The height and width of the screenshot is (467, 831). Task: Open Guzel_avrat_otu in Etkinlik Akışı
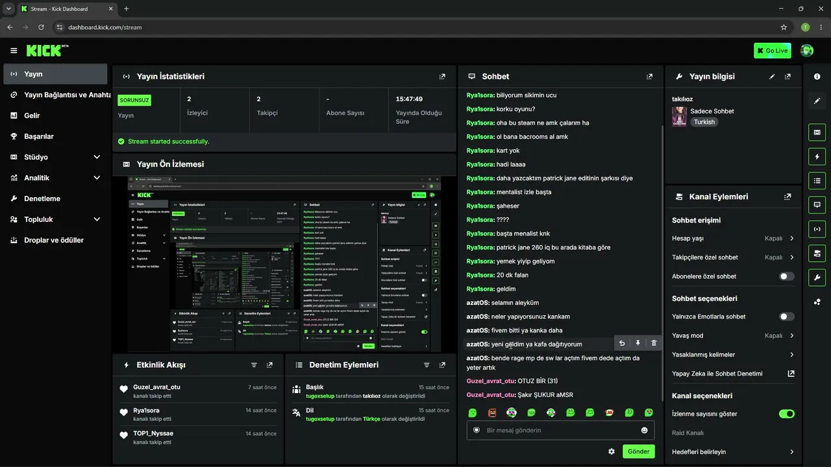click(156, 387)
